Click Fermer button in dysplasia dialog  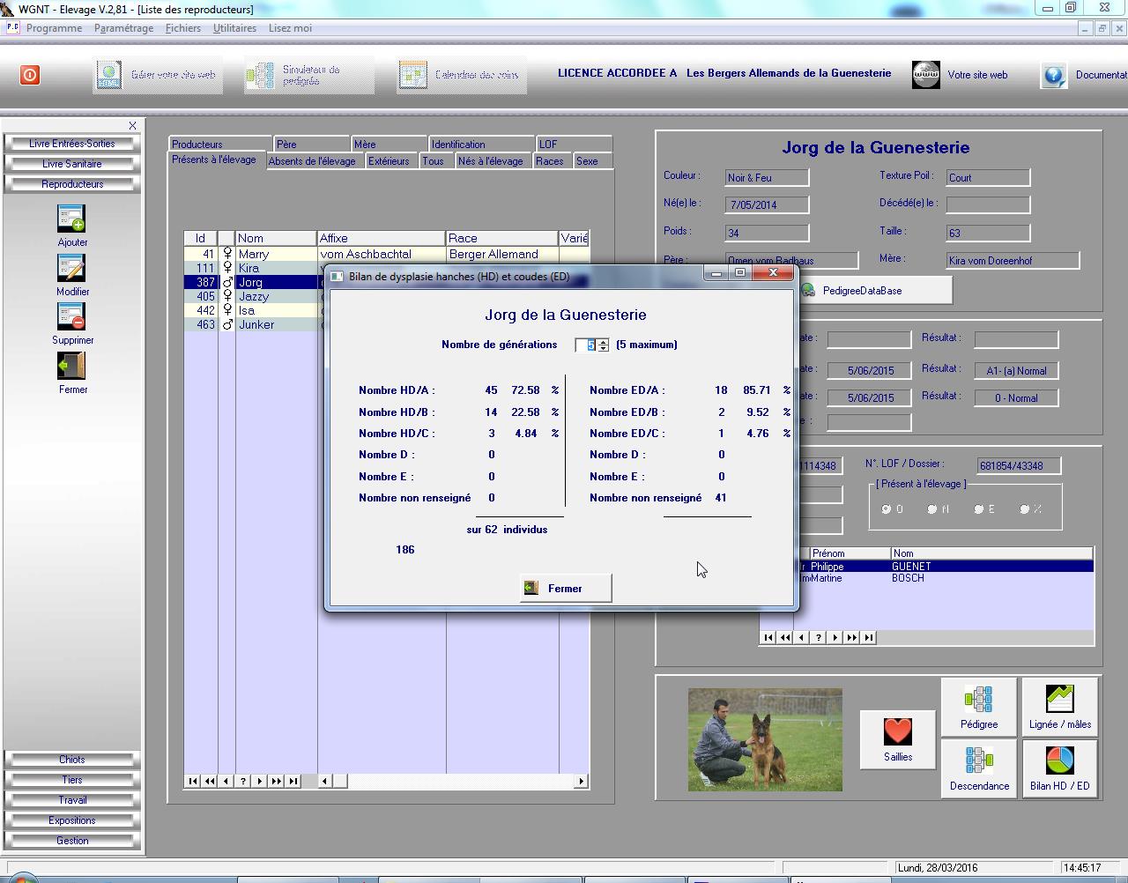click(565, 588)
